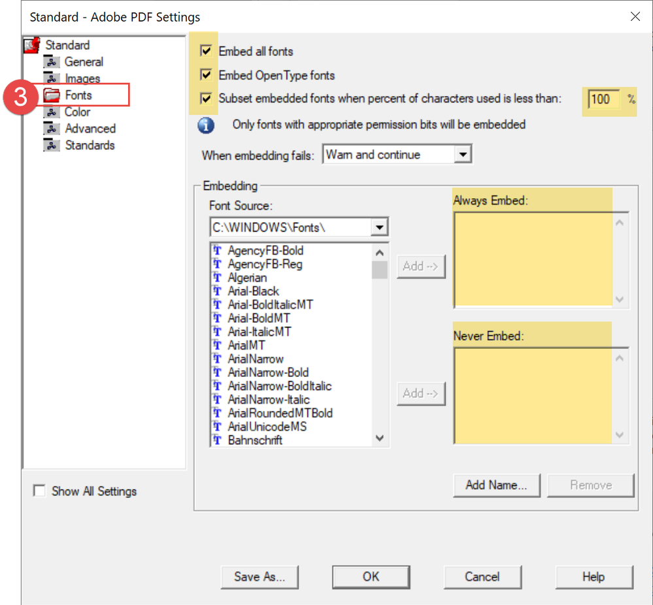Image resolution: width=653 pixels, height=605 pixels.
Task: Click the Fonts folder icon
Action: click(52, 95)
